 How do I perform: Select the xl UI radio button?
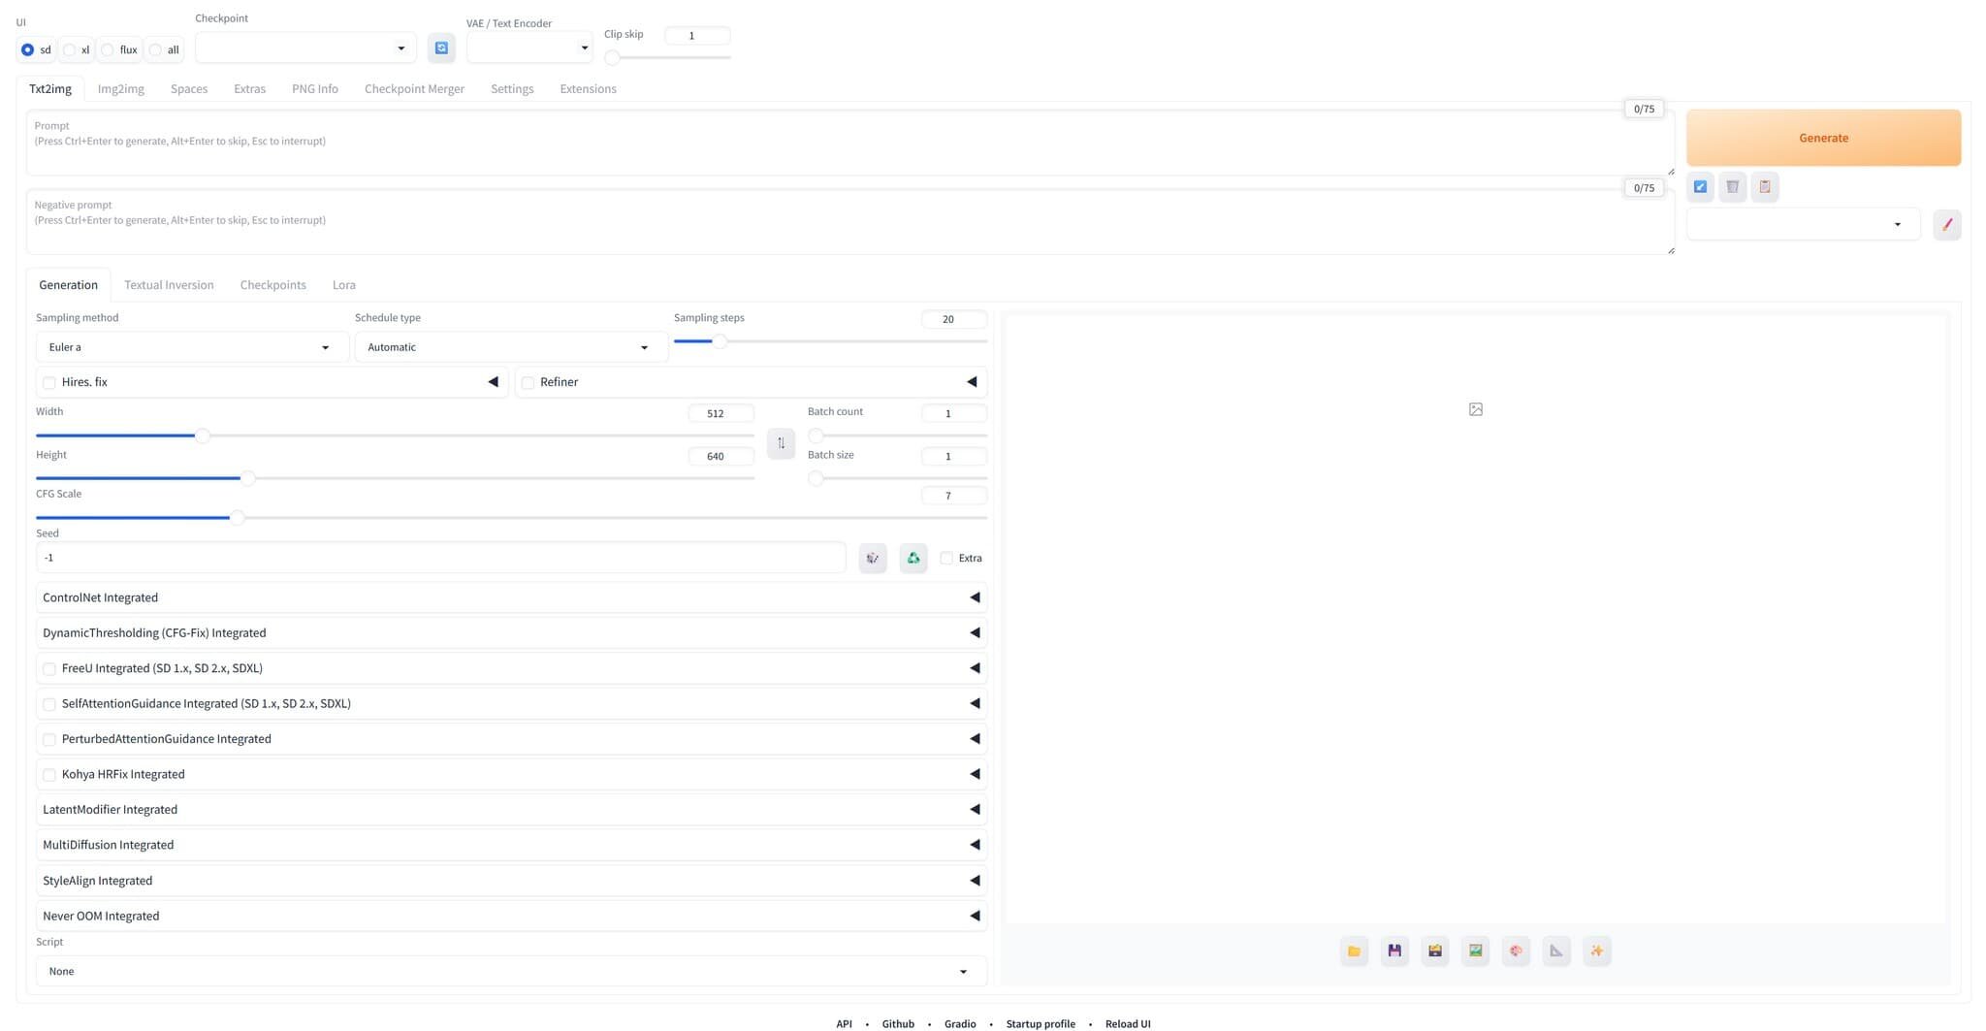70,49
